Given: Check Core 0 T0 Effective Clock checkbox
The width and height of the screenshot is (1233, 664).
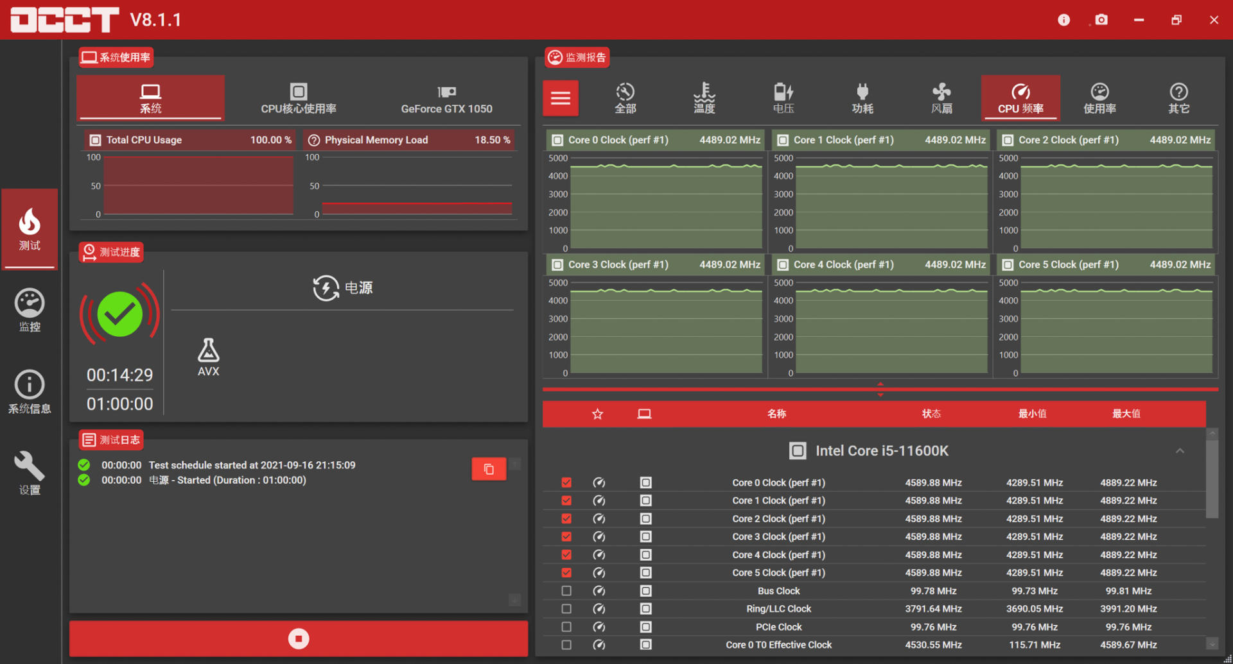Looking at the screenshot, I should (x=566, y=645).
